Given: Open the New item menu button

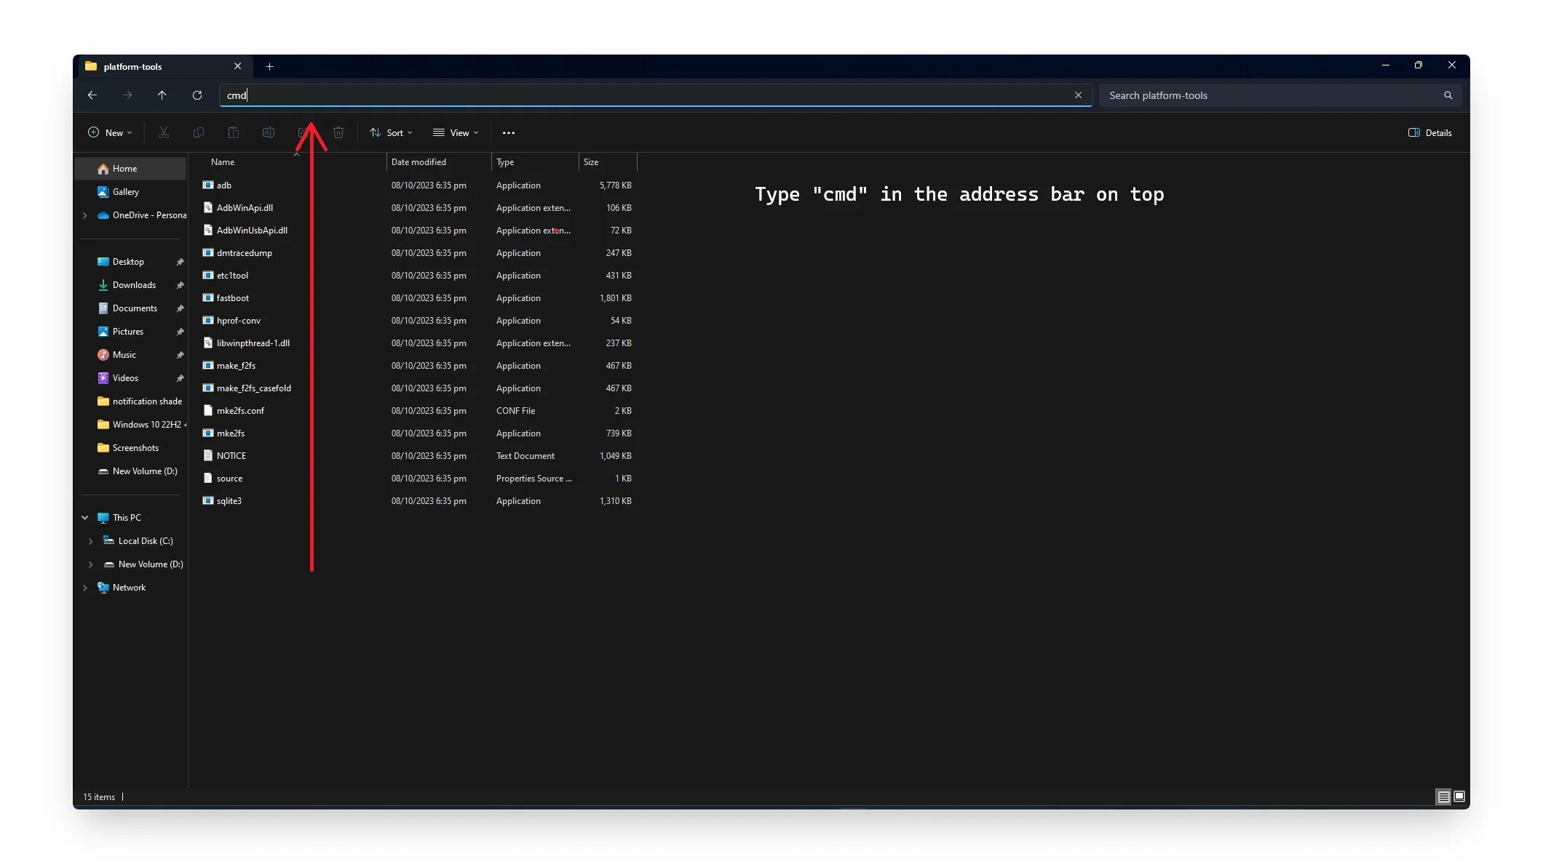Looking at the screenshot, I should (x=110, y=132).
